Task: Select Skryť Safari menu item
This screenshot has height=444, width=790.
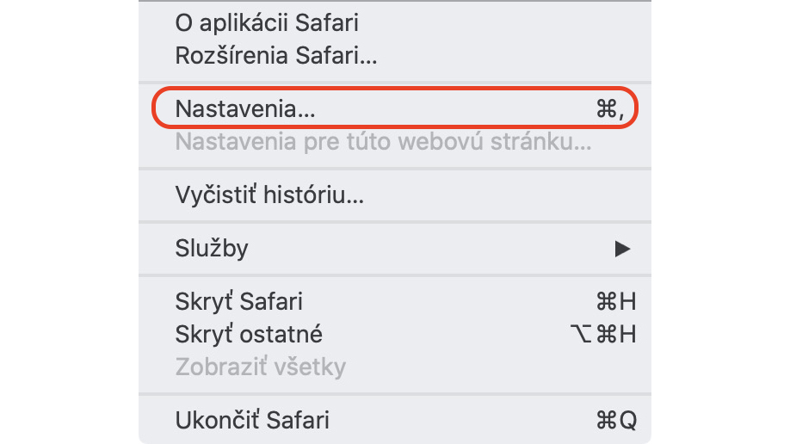Action: [x=394, y=301]
